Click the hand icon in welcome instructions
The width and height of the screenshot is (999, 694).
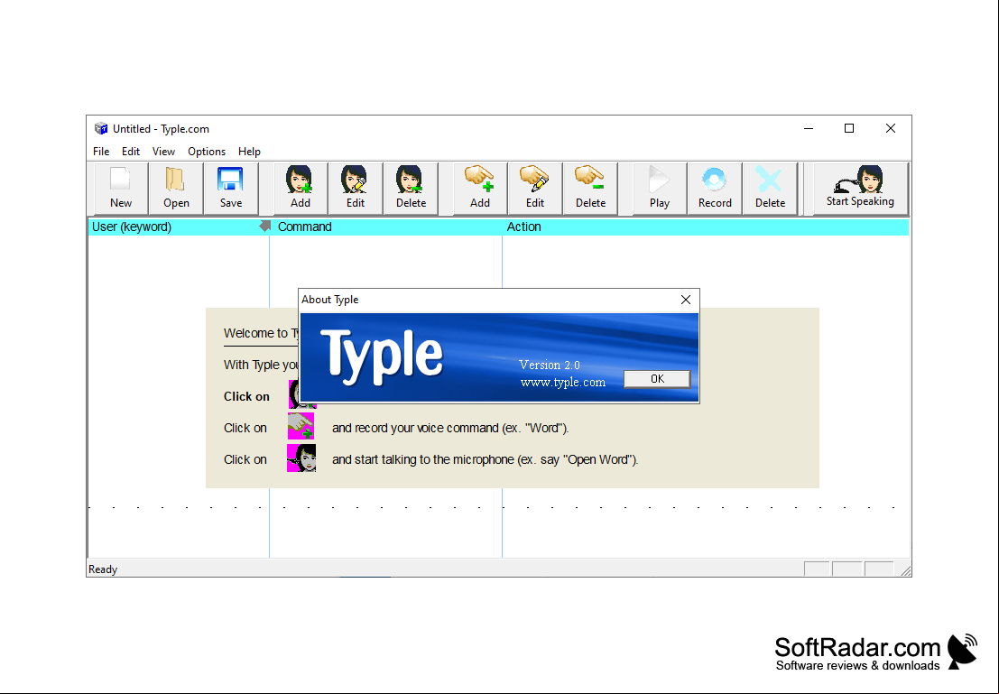pyautogui.click(x=301, y=426)
